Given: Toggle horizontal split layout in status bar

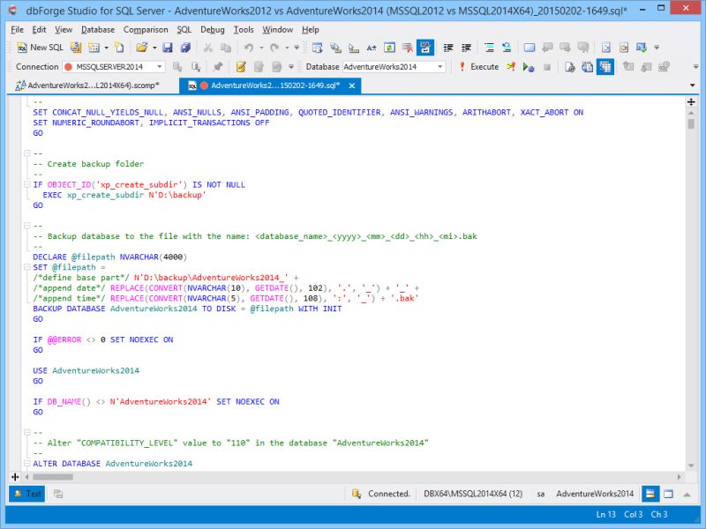Looking at the screenshot, I should pos(650,494).
